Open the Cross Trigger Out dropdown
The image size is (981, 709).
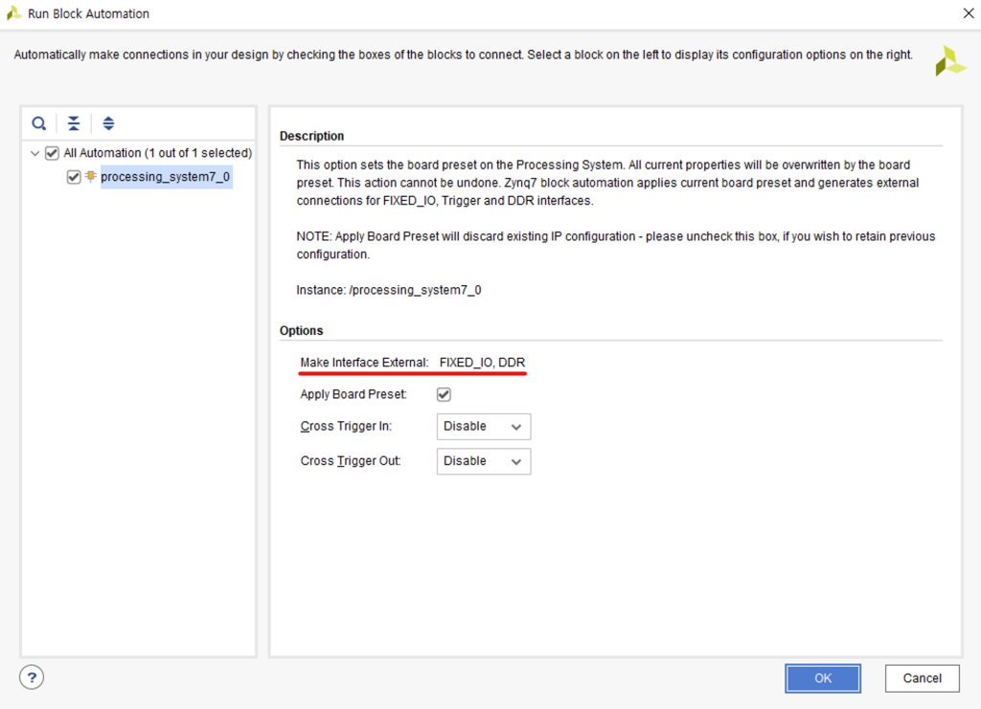coord(484,461)
